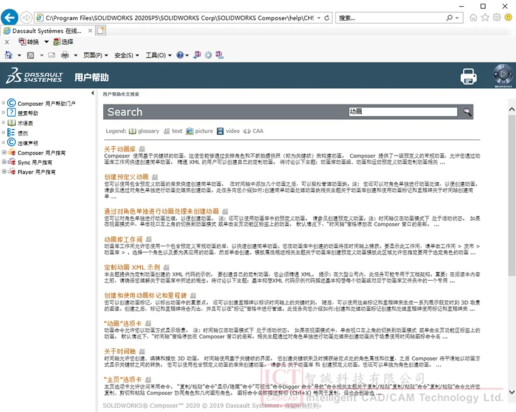Open the 创建和使用动画标记和里程碑 result
The width and height of the screenshot is (516, 412).
click(146, 295)
